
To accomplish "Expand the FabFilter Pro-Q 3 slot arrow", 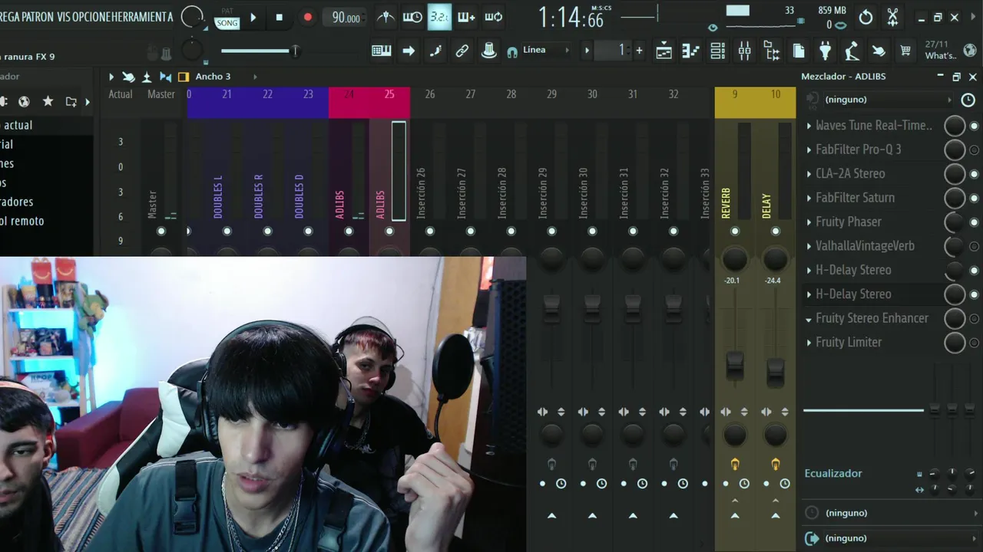I will tap(809, 149).
